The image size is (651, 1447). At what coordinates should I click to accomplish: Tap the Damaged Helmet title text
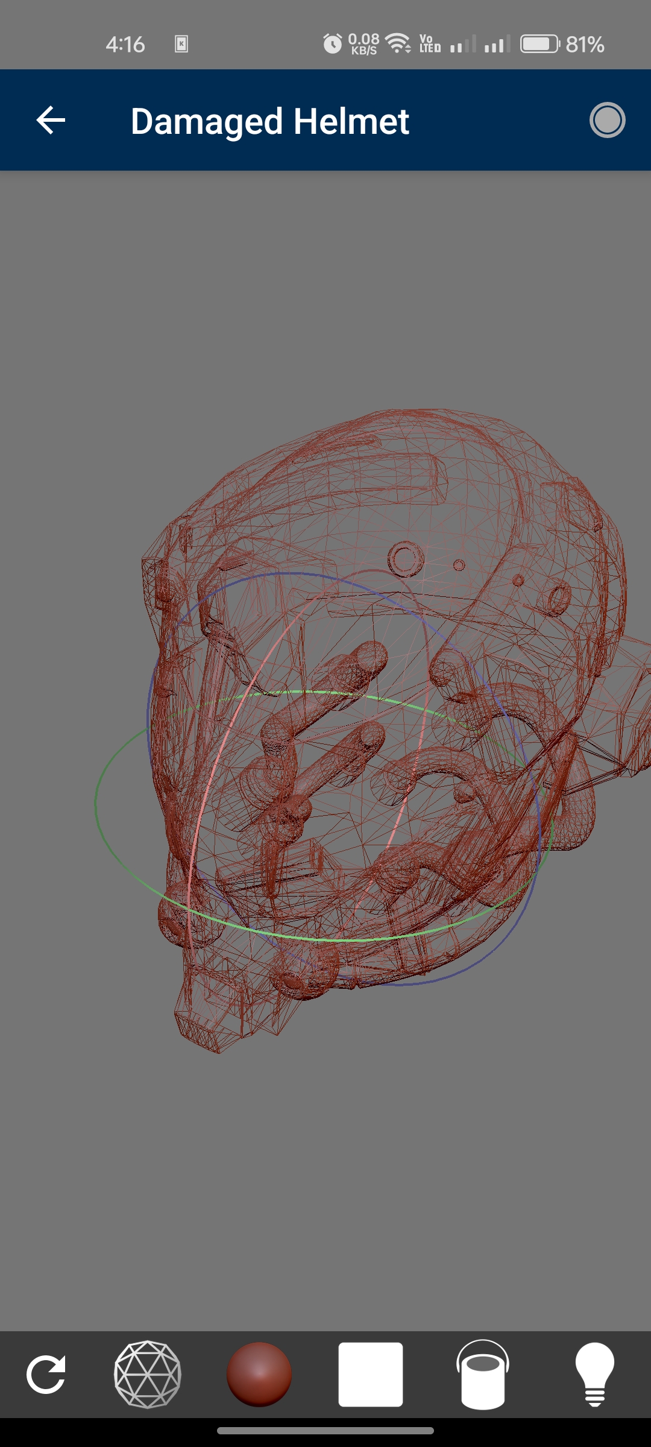[270, 121]
